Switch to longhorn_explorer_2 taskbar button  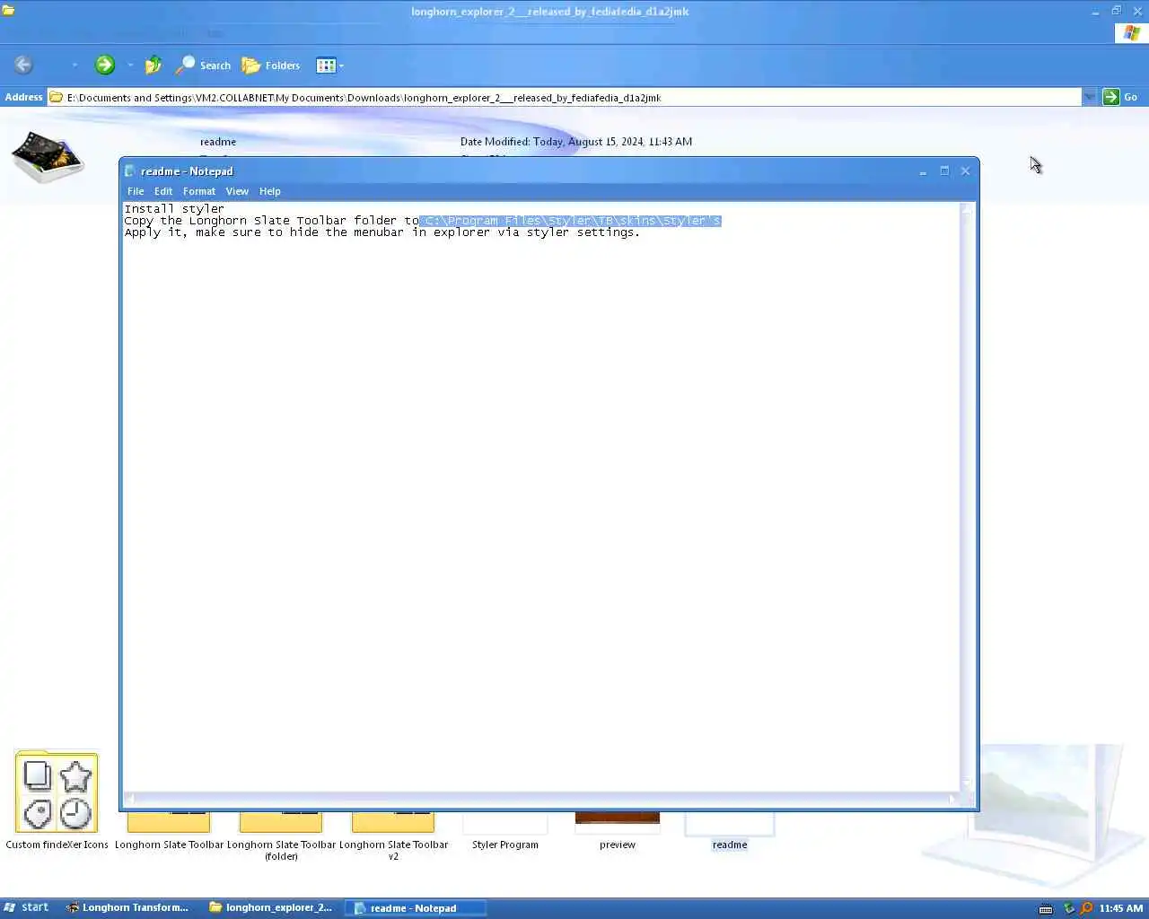[x=271, y=907]
